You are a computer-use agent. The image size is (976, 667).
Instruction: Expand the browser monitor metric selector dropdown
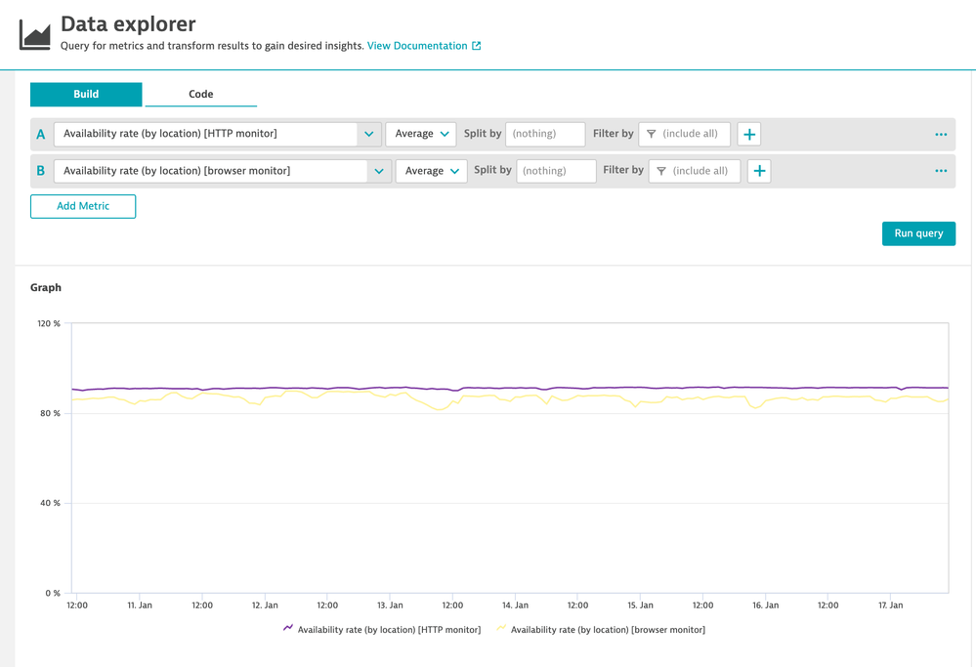[379, 171]
